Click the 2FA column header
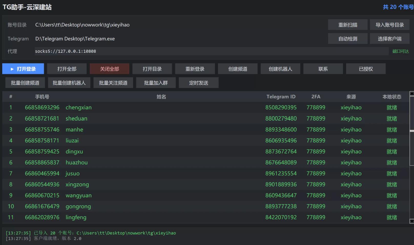Screen dimensions: 414x245 pos(316,97)
